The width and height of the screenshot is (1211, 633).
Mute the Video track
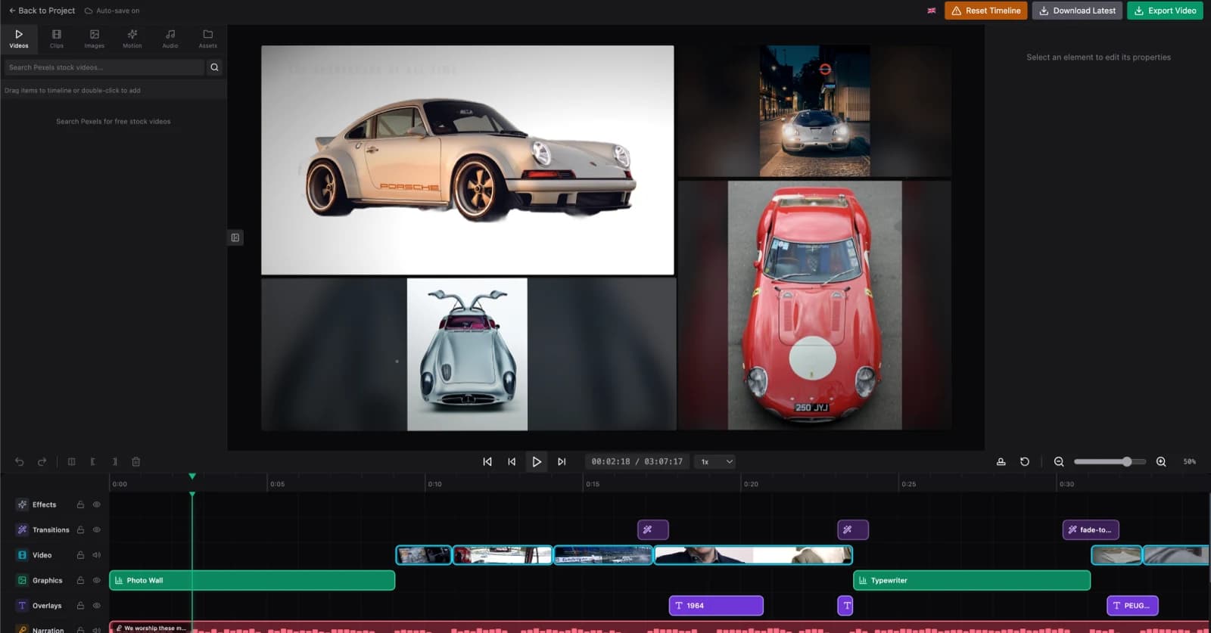(97, 555)
